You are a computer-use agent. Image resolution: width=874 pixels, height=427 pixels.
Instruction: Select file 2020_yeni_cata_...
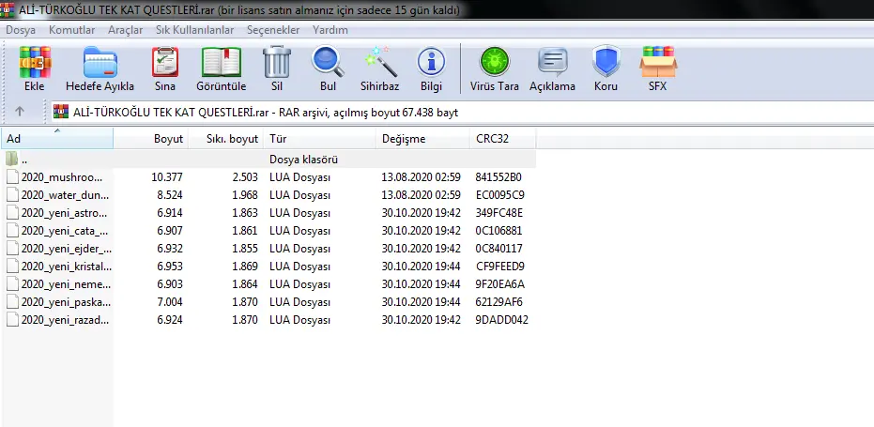point(65,231)
